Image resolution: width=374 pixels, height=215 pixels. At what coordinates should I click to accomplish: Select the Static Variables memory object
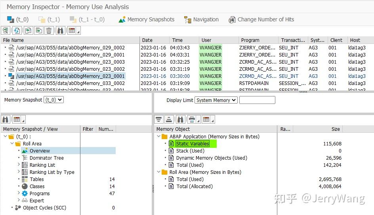tap(193, 143)
